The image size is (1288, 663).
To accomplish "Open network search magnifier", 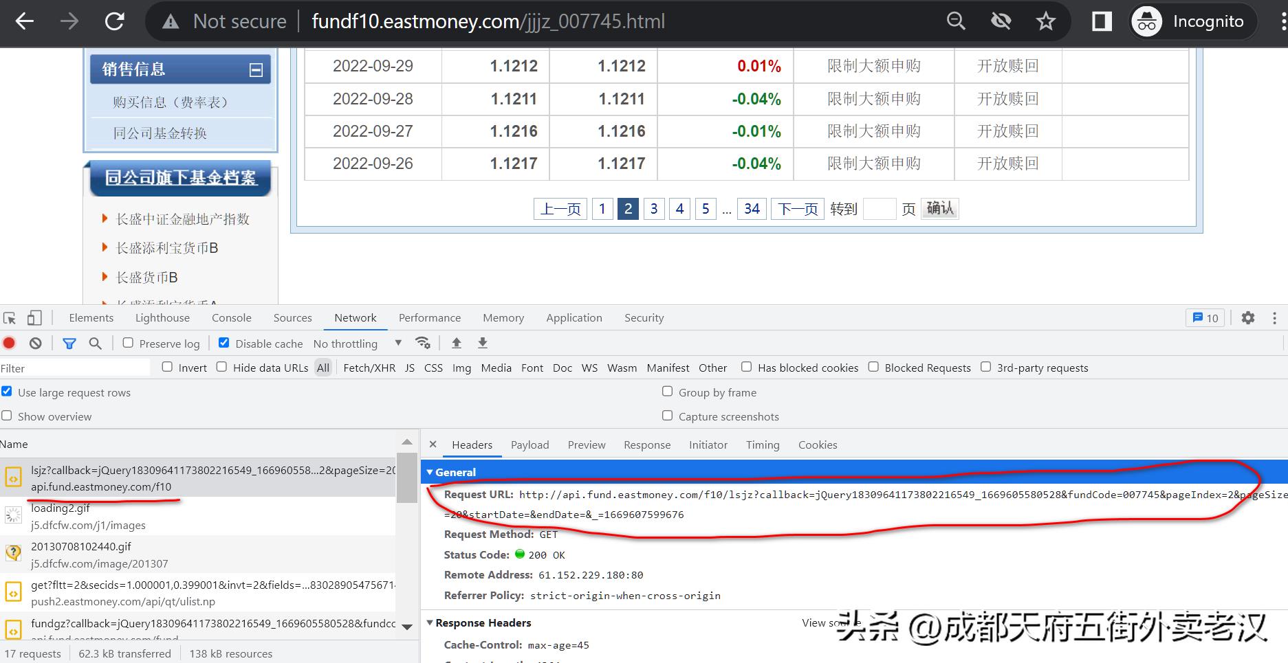I will 96,343.
